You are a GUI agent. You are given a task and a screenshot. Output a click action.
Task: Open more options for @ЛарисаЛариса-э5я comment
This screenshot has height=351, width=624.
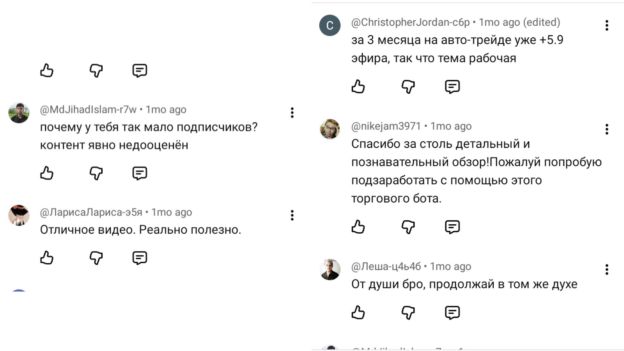point(292,215)
